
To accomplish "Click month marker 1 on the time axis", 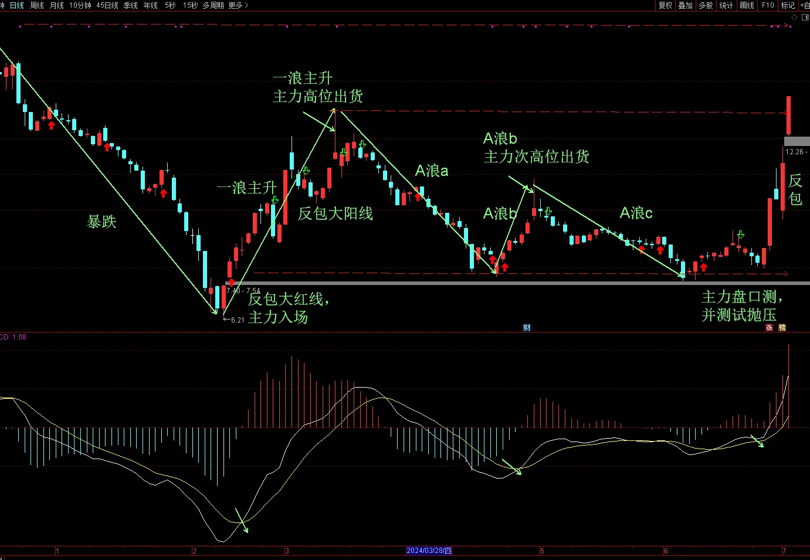I will point(57,551).
